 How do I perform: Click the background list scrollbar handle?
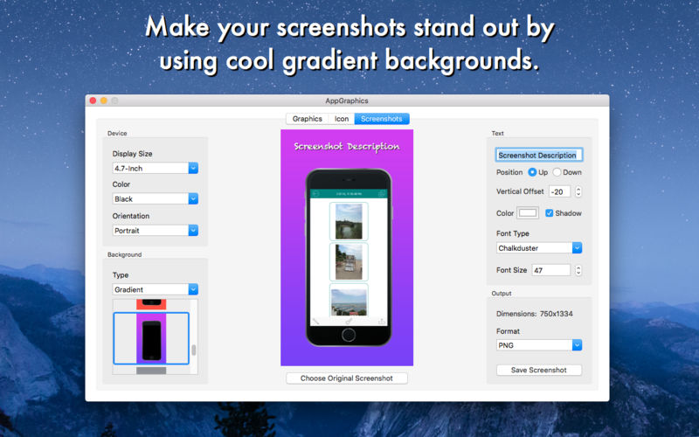pyautogui.click(x=194, y=350)
